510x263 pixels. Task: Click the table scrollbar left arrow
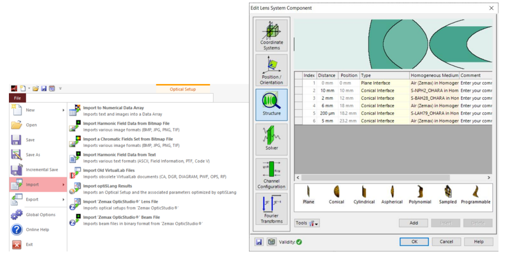(298, 177)
